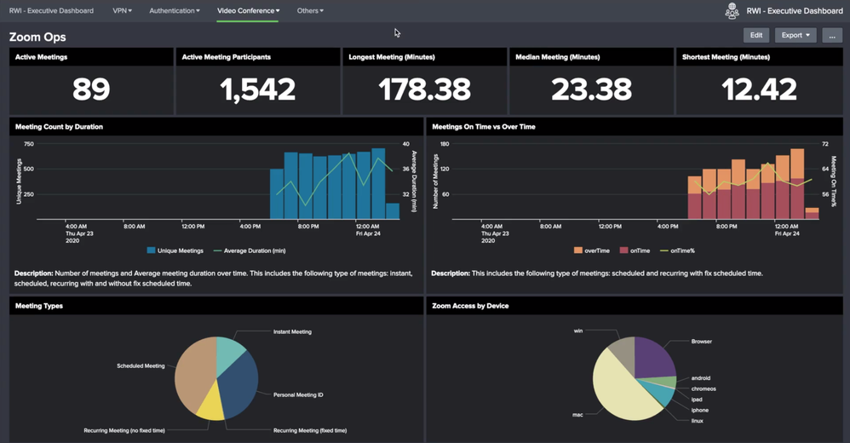Open the more options ellipsis button
This screenshot has height=443, width=850.
click(832, 35)
